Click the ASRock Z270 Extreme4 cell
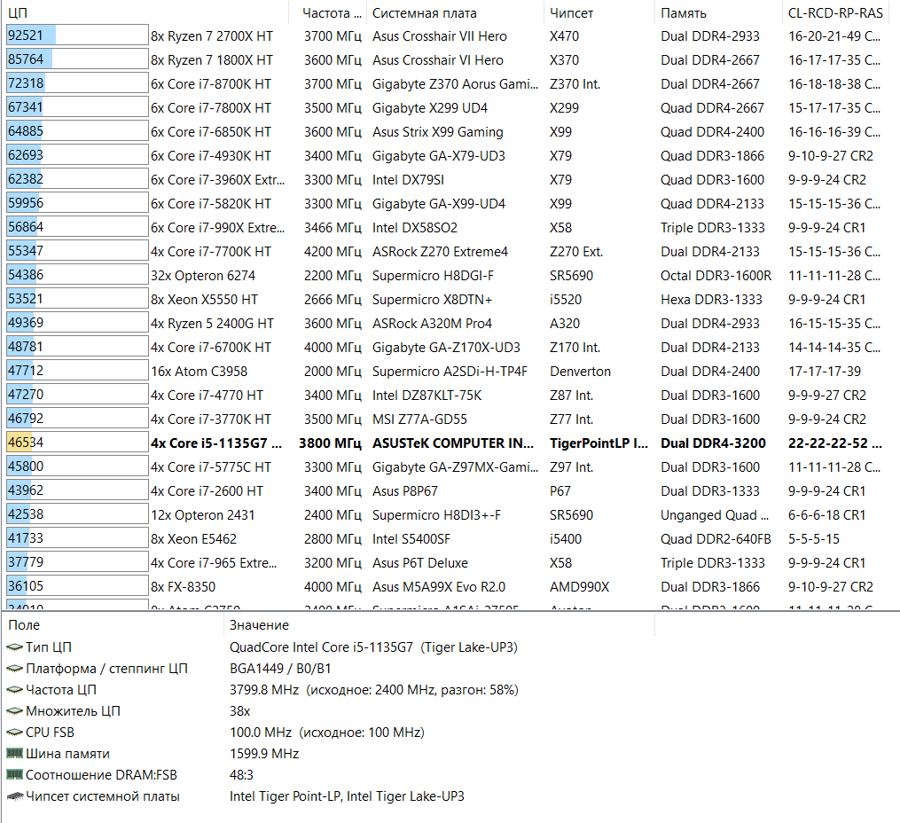Image resolution: width=900 pixels, height=823 pixels. click(x=440, y=252)
